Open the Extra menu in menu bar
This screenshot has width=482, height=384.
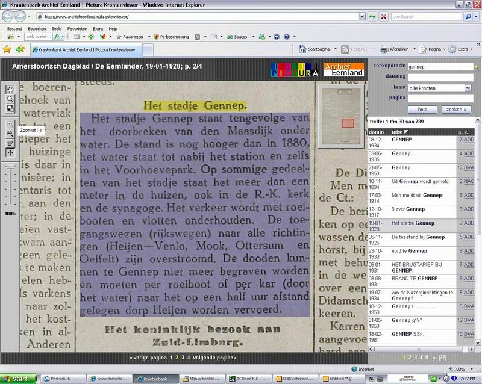click(98, 28)
